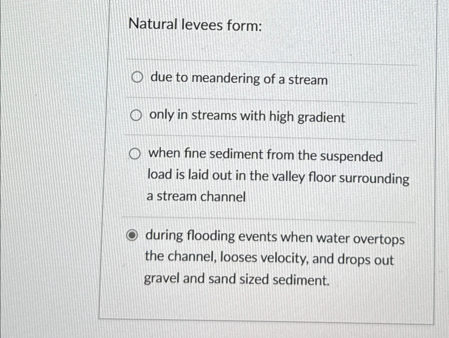Click the phrase "a stream channel"

pyautogui.click(x=196, y=196)
